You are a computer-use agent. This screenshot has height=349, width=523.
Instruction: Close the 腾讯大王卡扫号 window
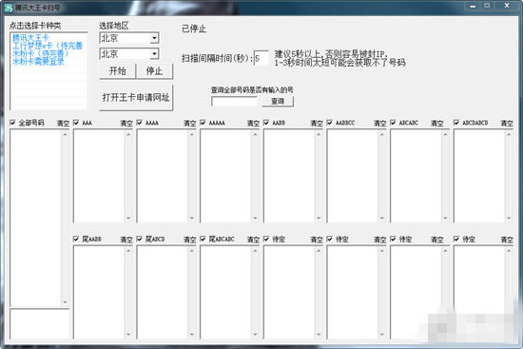click(507, 6)
